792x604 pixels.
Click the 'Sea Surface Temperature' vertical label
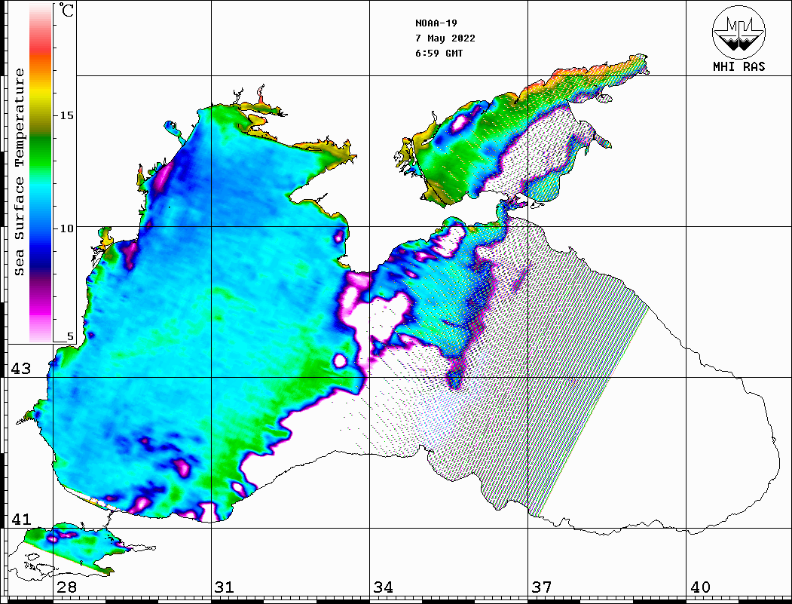pyautogui.click(x=19, y=173)
